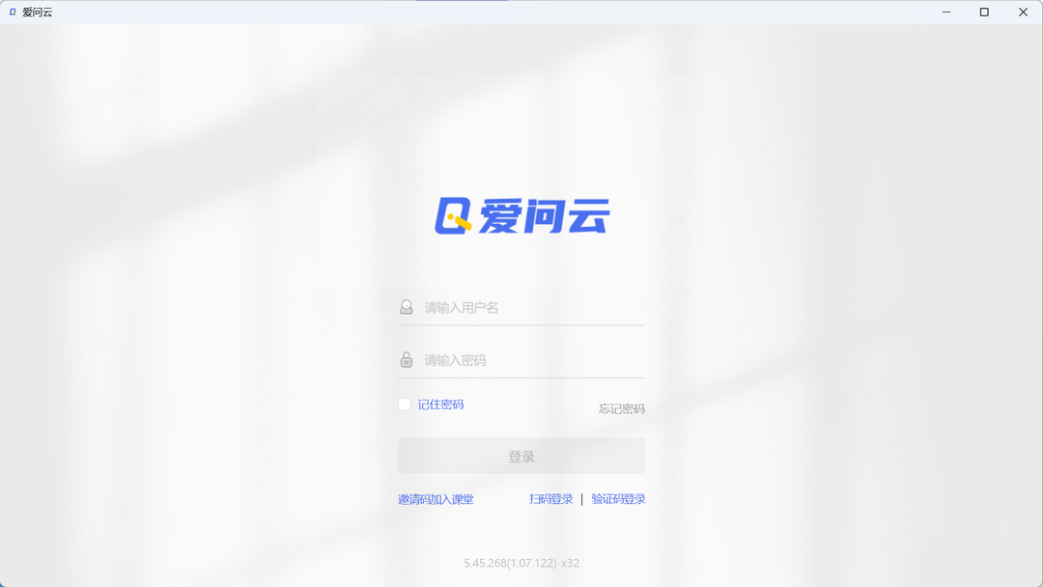
Task: Enable the 记住密码 checkbox
Action: pos(405,405)
